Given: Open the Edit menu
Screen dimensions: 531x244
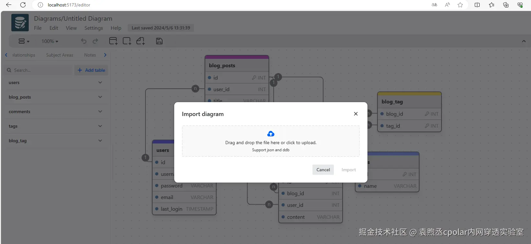Looking at the screenshot, I should point(54,28).
